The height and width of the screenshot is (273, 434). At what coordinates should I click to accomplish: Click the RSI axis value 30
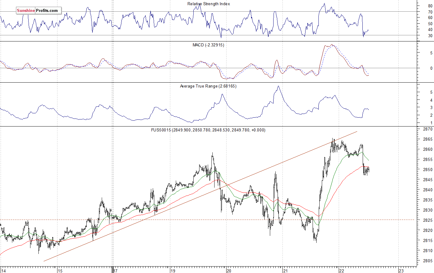430,36
